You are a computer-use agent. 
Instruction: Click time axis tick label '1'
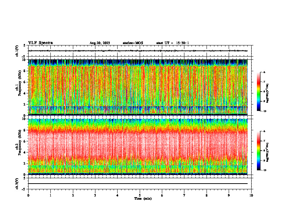pyautogui.click(x=50, y=195)
